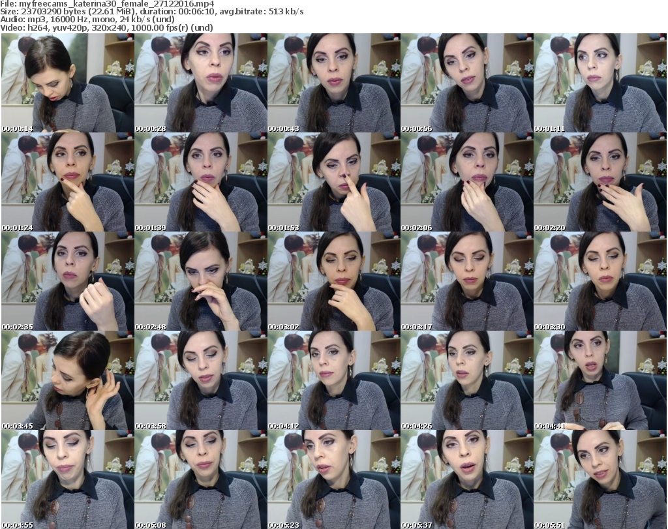668x529 pixels.
Task: Open the frame marked 00:02:20
Action: (x=600, y=182)
